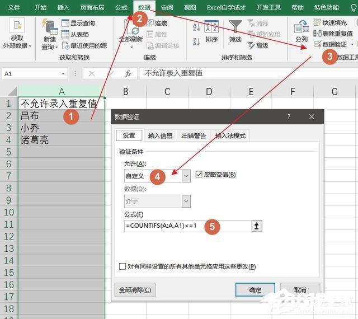
Task: Click 从表格 in the ribbon
Action: [x=76, y=34]
